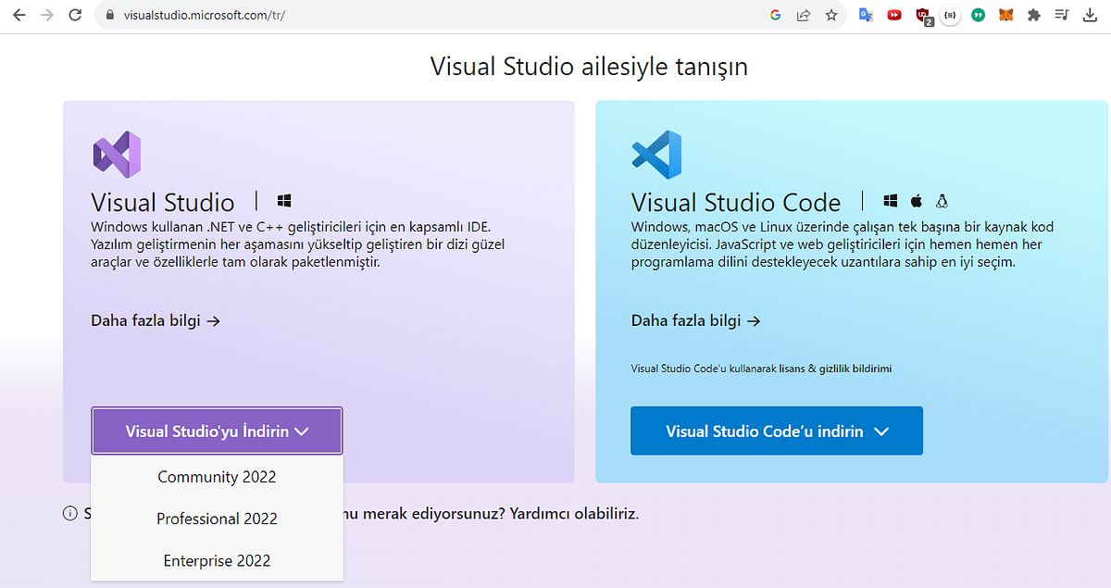The width and height of the screenshot is (1111, 588).
Task: Click Professional 2022 in the list
Action: (217, 519)
